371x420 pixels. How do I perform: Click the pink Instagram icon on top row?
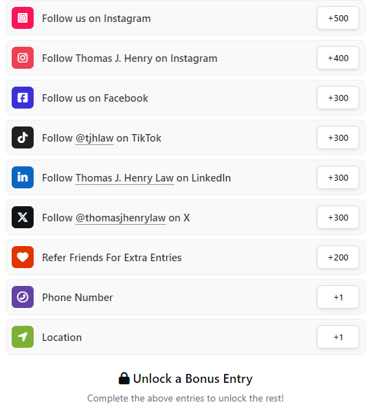click(x=23, y=18)
